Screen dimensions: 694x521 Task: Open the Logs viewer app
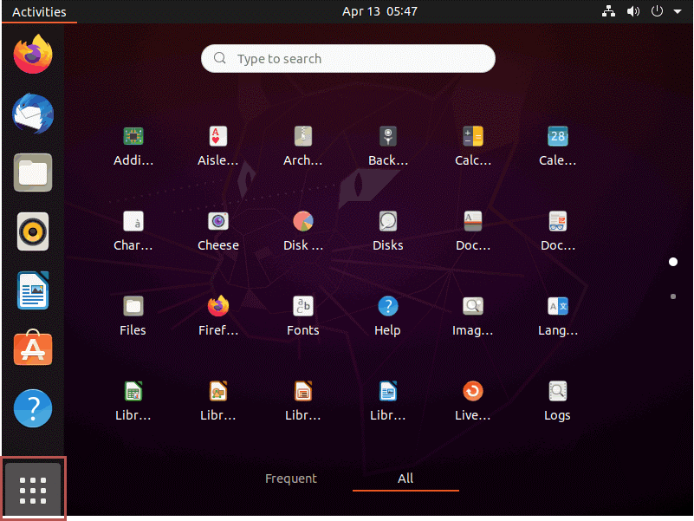click(558, 401)
